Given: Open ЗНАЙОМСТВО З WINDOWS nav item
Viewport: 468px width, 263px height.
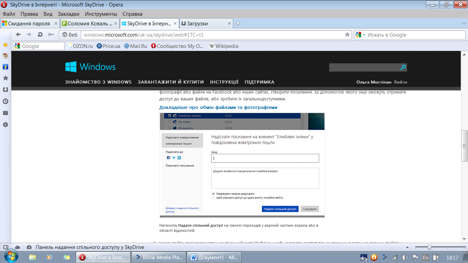Looking at the screenshot, I should tap(98, 82).
